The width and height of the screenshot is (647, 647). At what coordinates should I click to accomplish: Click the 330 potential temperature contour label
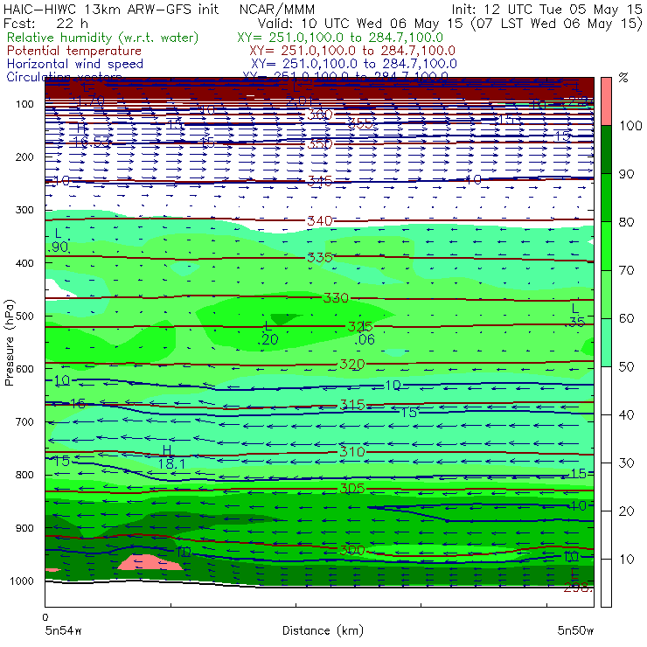336,297
